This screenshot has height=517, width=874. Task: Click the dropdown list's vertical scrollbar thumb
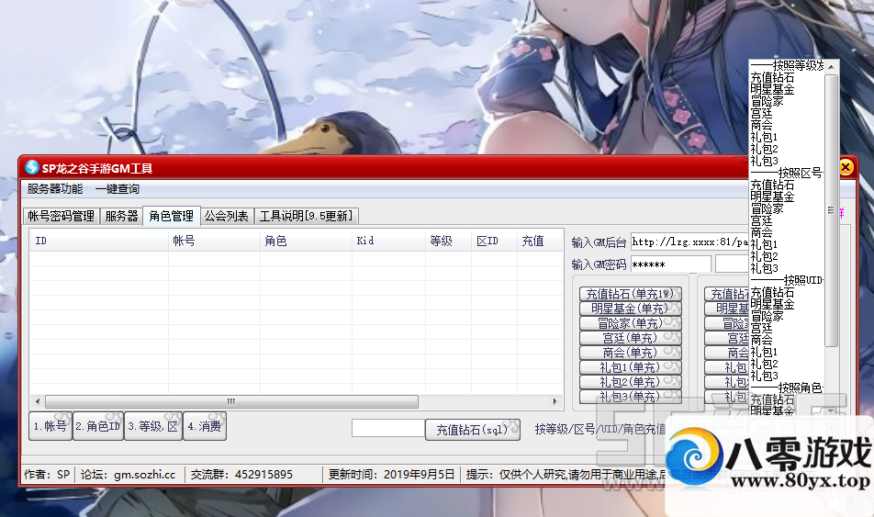point(831,210)
